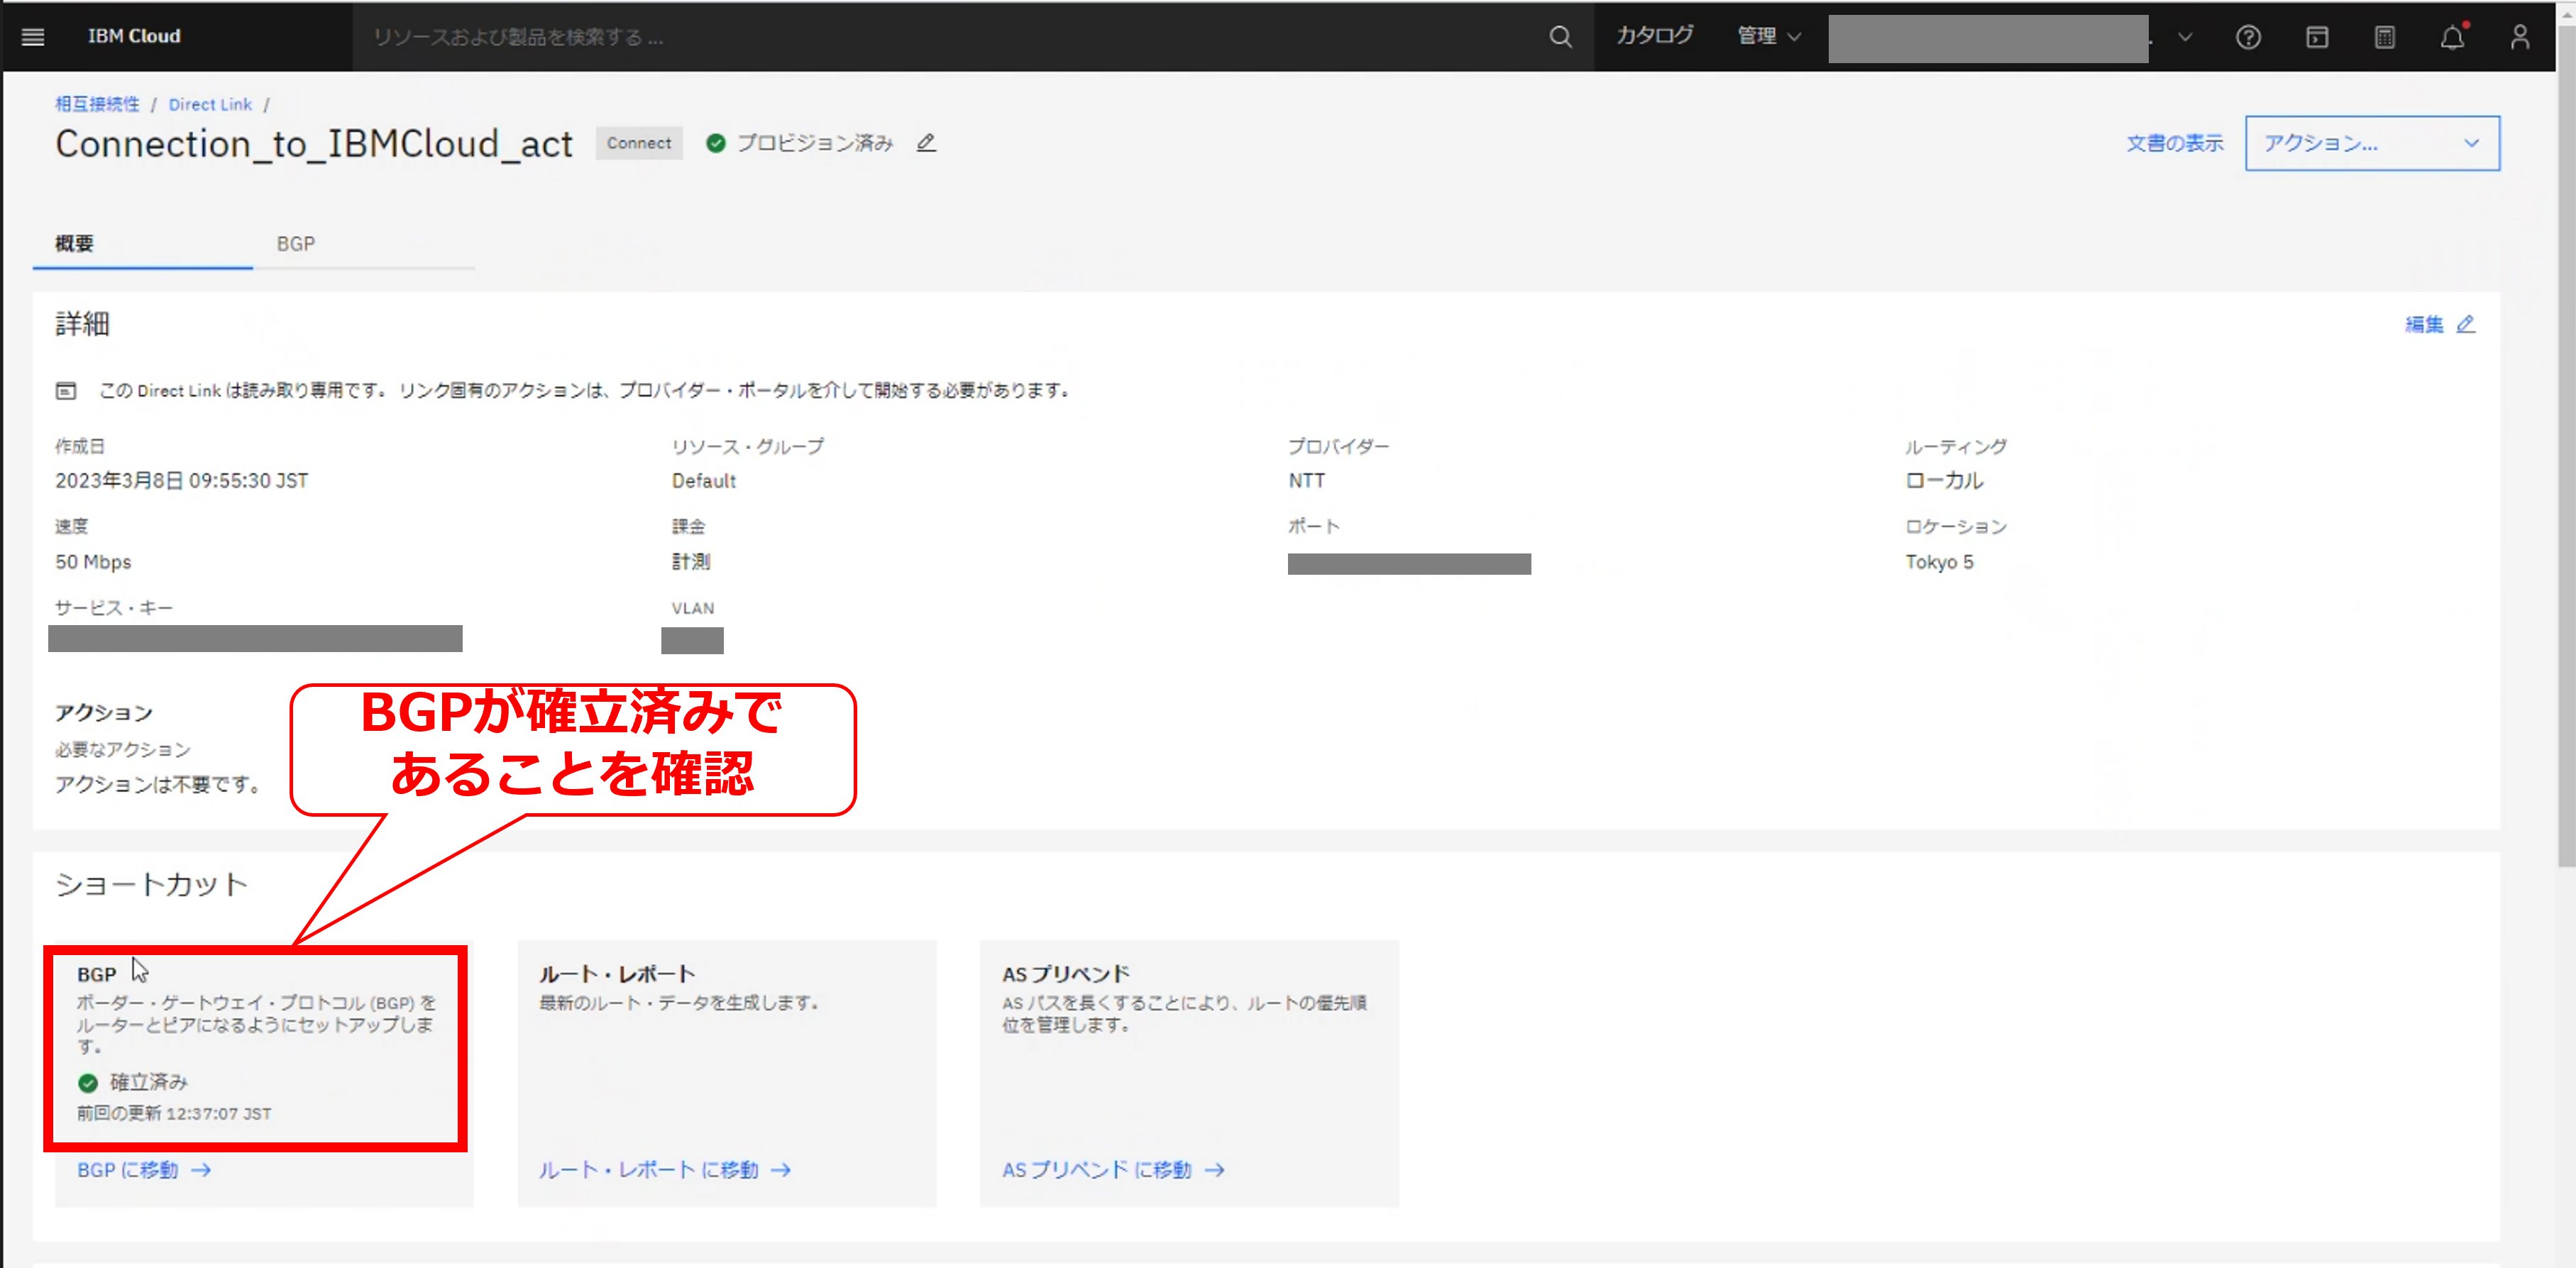Open the hamburger navigation menu

coord(33,37)
